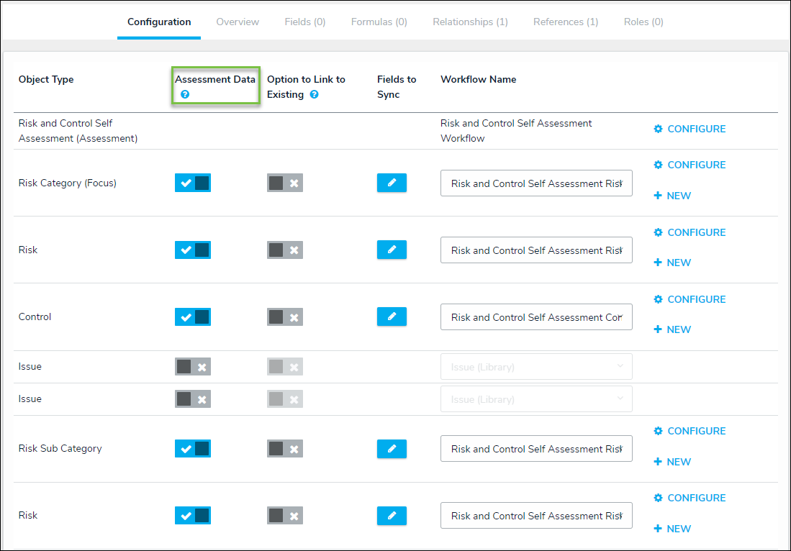The image size is (791, 551).
Task: Go to the References (1) tab
Action: [565, 22]
